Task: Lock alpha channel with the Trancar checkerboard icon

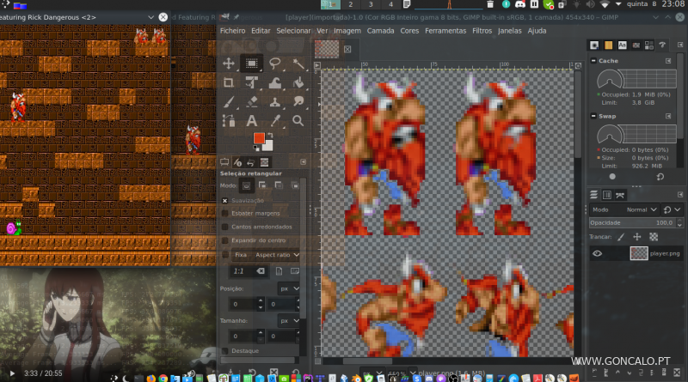Action: [x=654, y=237]
